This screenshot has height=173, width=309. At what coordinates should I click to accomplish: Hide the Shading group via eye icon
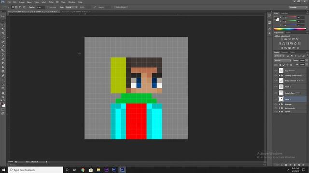click(276, 75)
